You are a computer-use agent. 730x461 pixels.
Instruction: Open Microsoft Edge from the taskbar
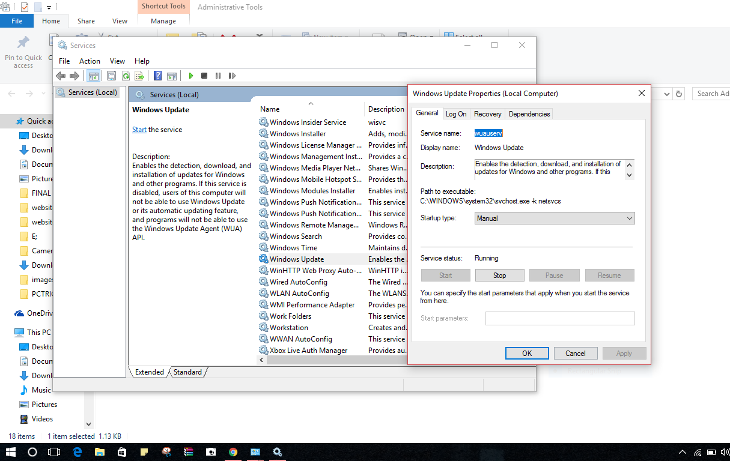tap(78, 452)
